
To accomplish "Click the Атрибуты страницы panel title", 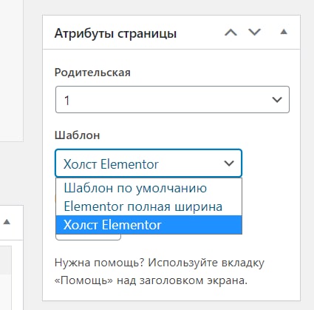I will tap(115, 33).
